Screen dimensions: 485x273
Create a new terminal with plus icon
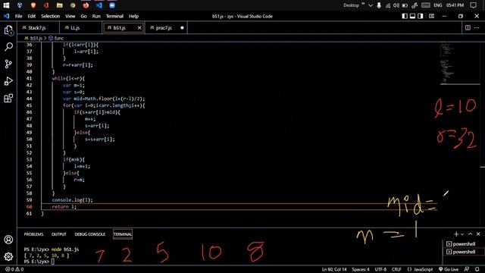[456, 234]
